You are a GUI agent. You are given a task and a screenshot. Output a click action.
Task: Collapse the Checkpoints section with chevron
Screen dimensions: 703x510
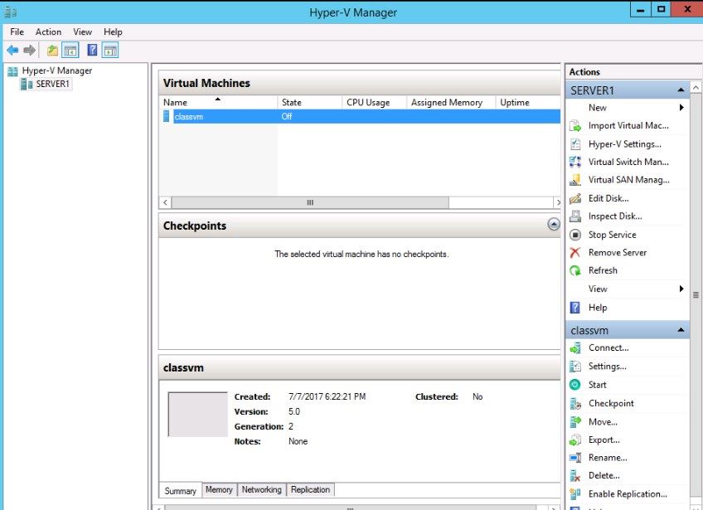coord(554,225)
